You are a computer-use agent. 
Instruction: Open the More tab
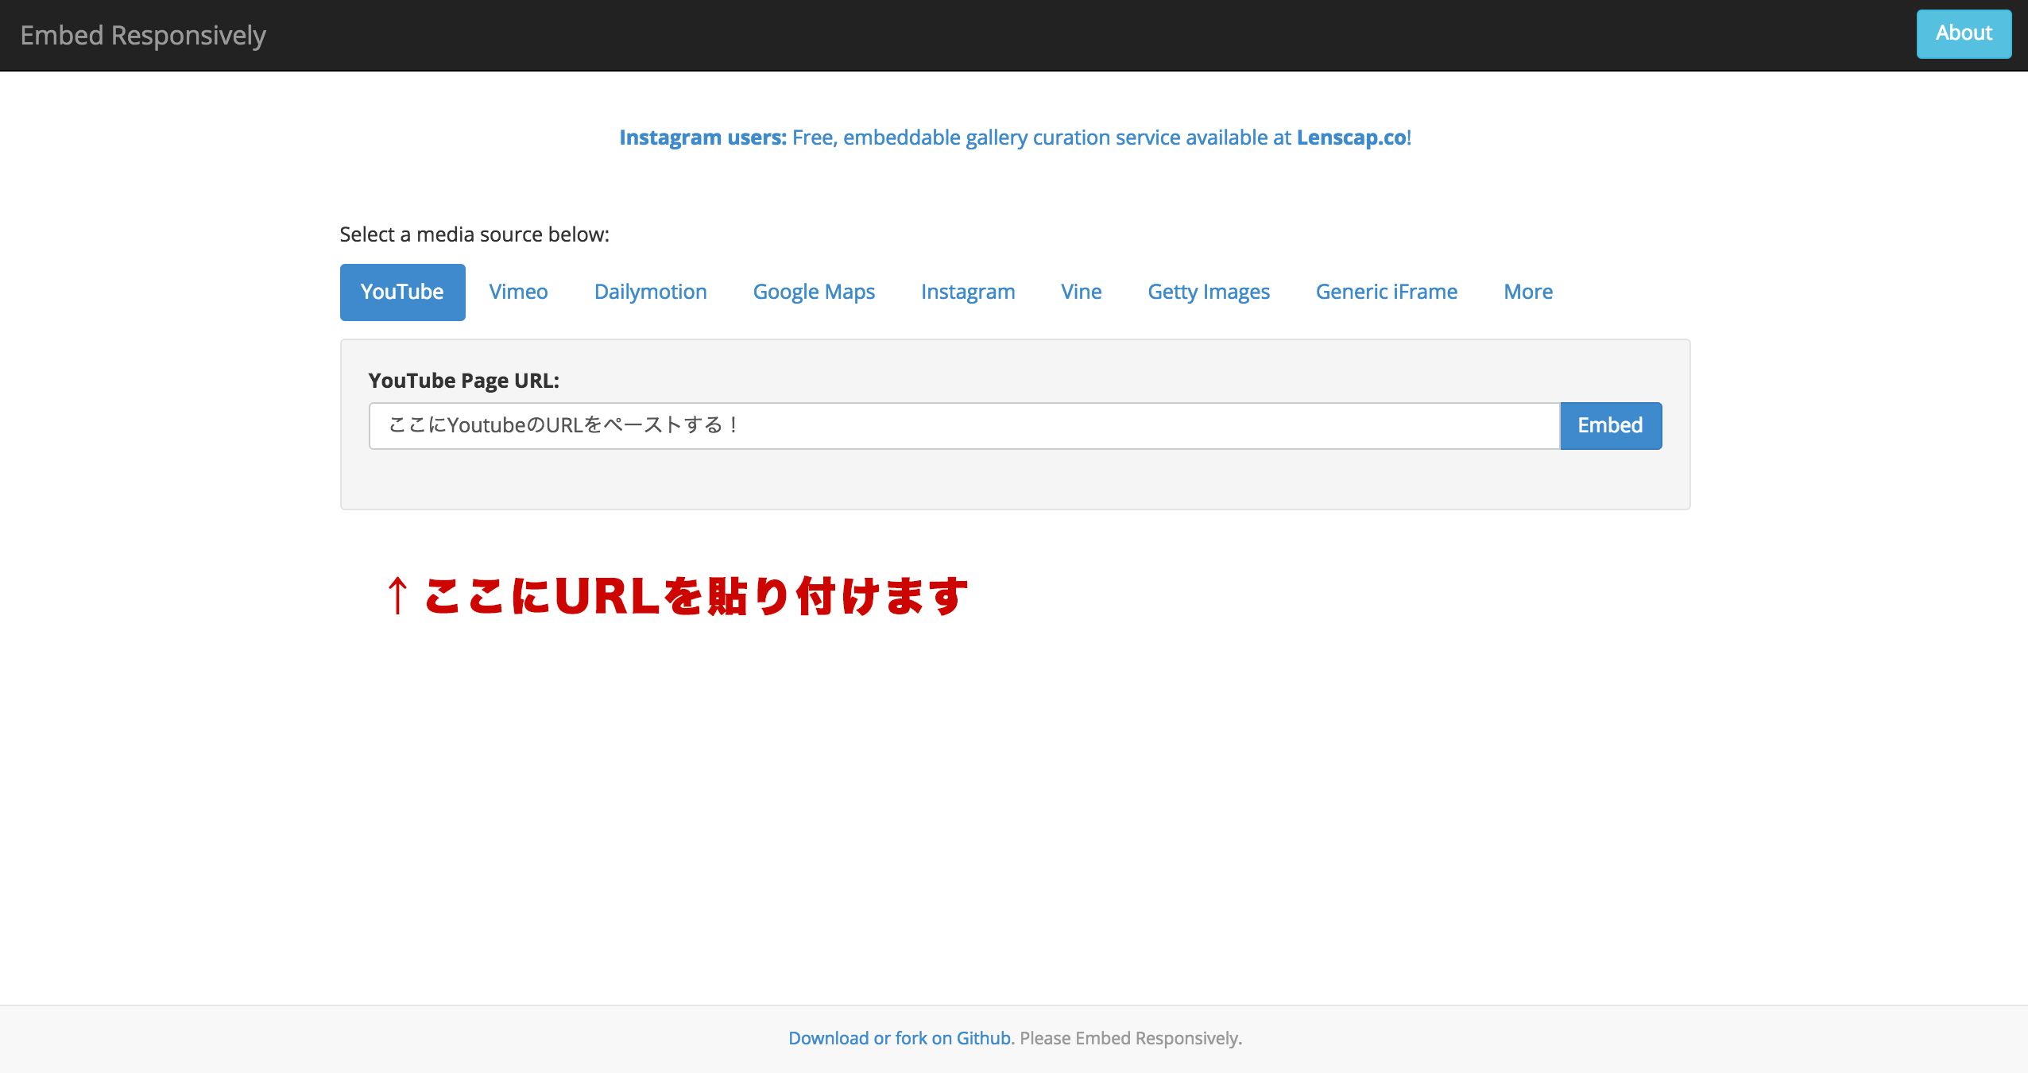point(1527,292)
